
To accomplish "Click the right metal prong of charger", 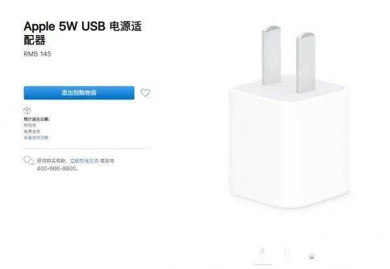I will point(305,62).
